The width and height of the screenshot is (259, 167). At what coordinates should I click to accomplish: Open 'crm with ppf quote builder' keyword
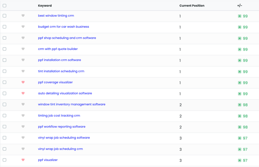58,49
